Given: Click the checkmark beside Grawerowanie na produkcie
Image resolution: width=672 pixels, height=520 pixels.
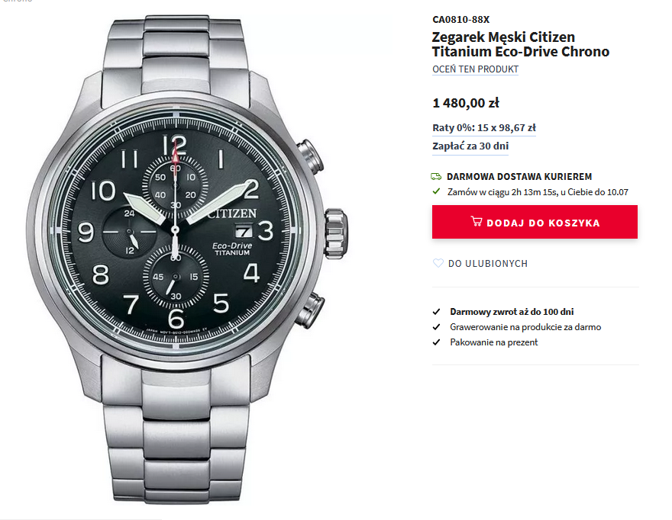Looking at the screenshot, I should [436, 327].
